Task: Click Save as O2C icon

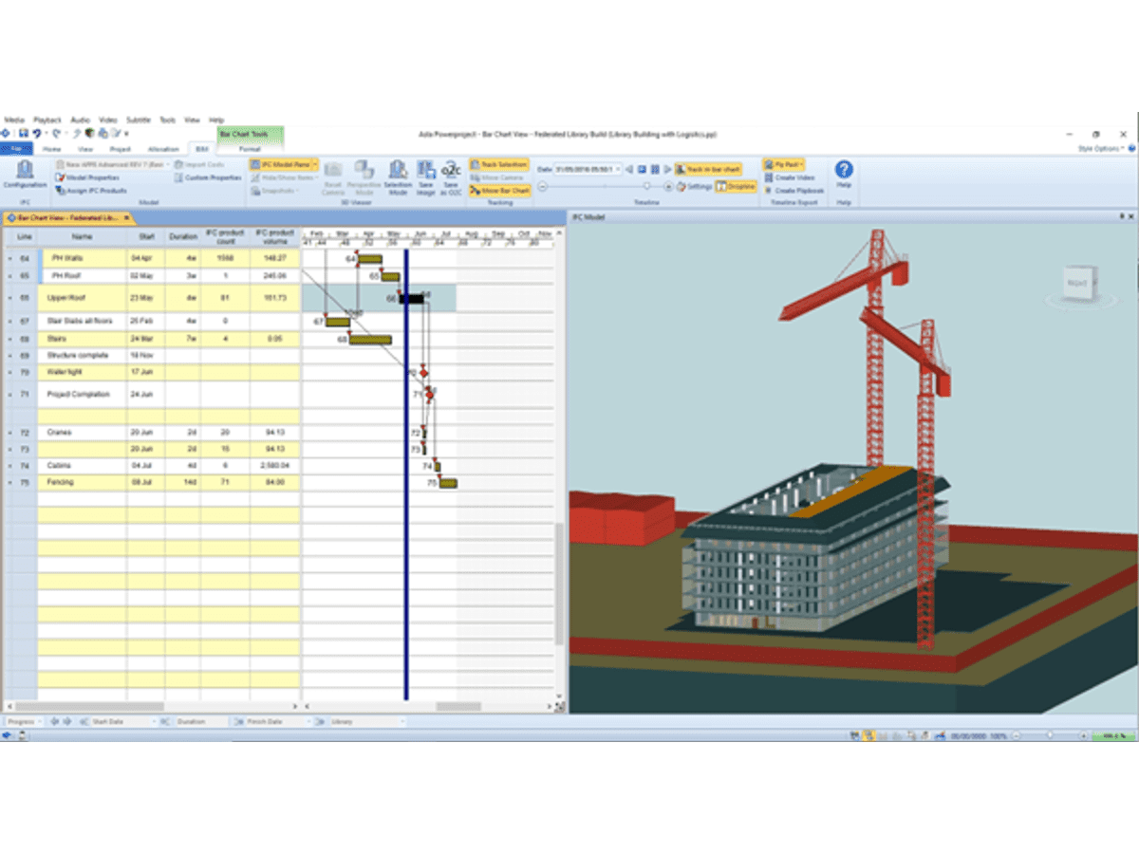Action: [x=451, y=176]
